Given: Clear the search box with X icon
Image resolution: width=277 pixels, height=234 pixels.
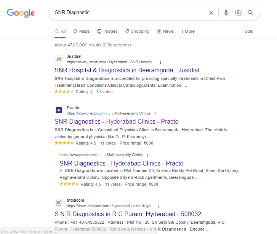Looking at the screenshot, I should (x=211, y=13).
